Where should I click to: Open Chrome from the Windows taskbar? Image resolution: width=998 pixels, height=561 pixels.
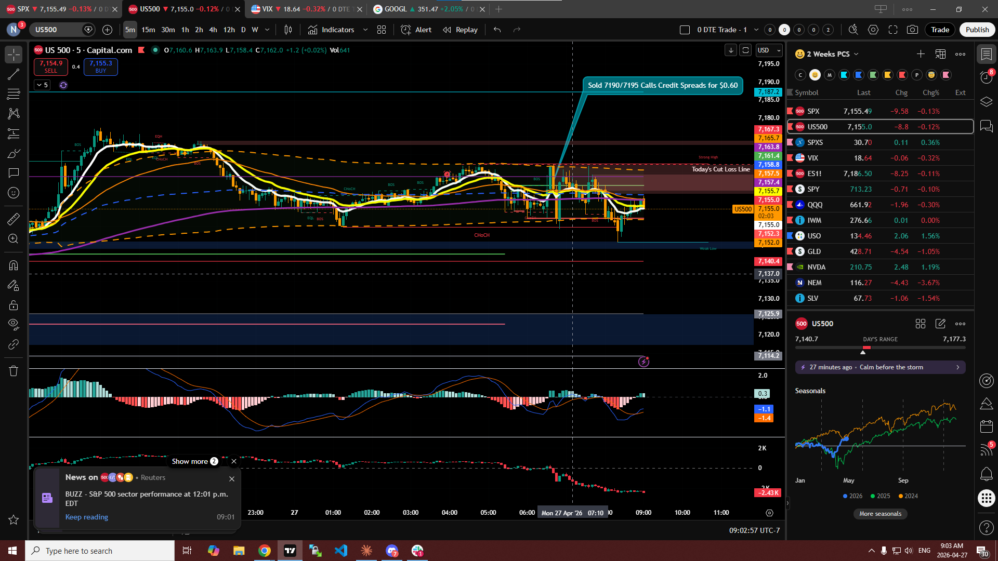(265, 551)
